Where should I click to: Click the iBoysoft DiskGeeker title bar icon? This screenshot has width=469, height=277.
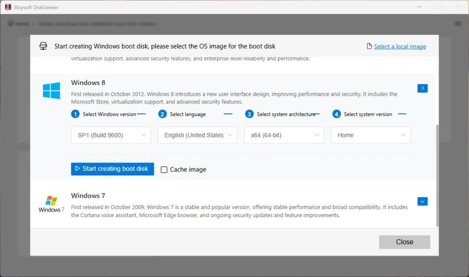(7, 7)
